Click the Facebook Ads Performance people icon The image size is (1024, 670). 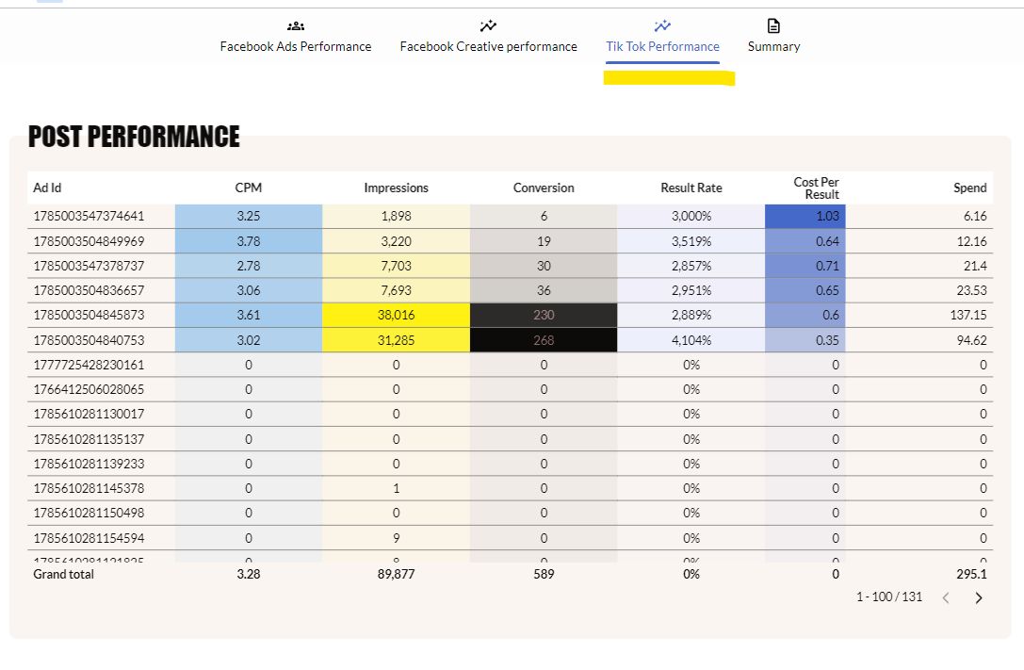[296, 26]
